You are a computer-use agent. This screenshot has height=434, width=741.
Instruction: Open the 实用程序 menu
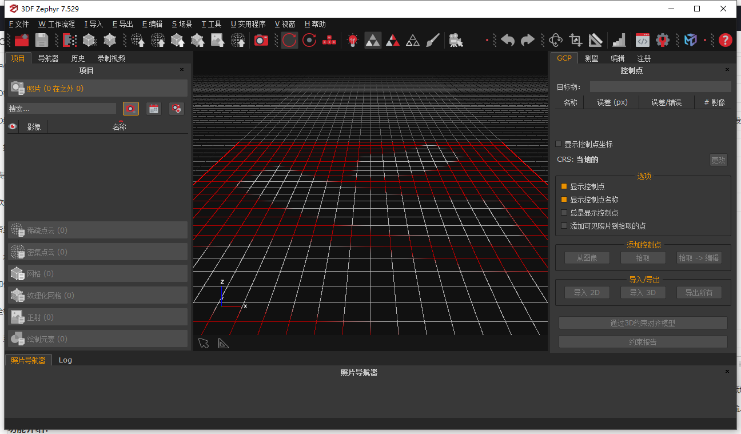coord(248,24)
